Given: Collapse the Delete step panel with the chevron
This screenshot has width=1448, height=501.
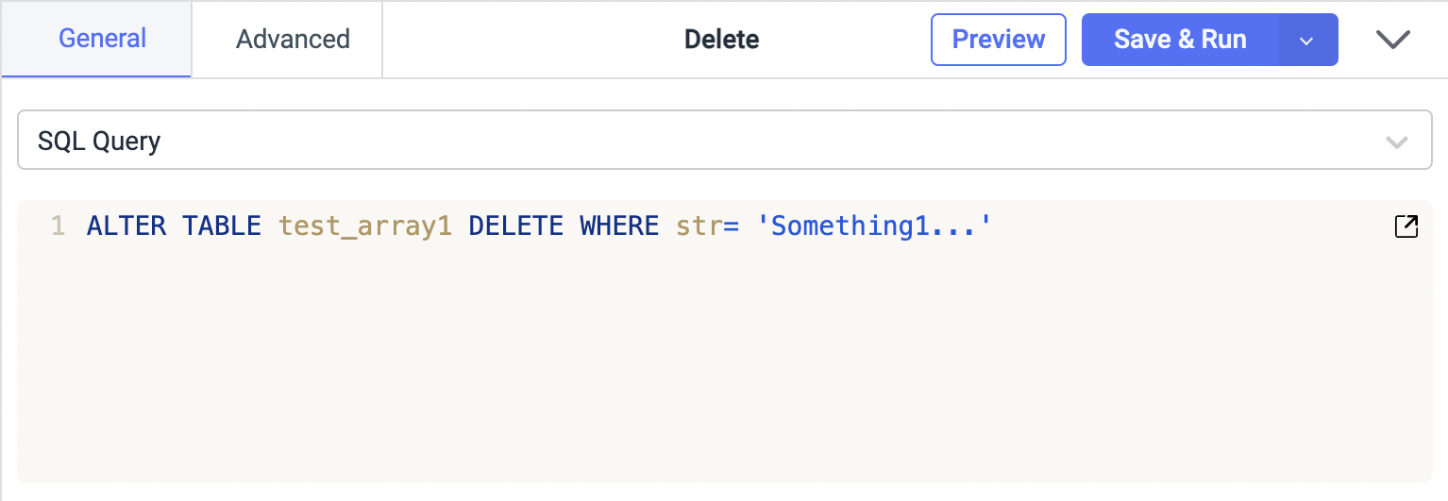Looking at the screenshot, I should (1392, 40).
